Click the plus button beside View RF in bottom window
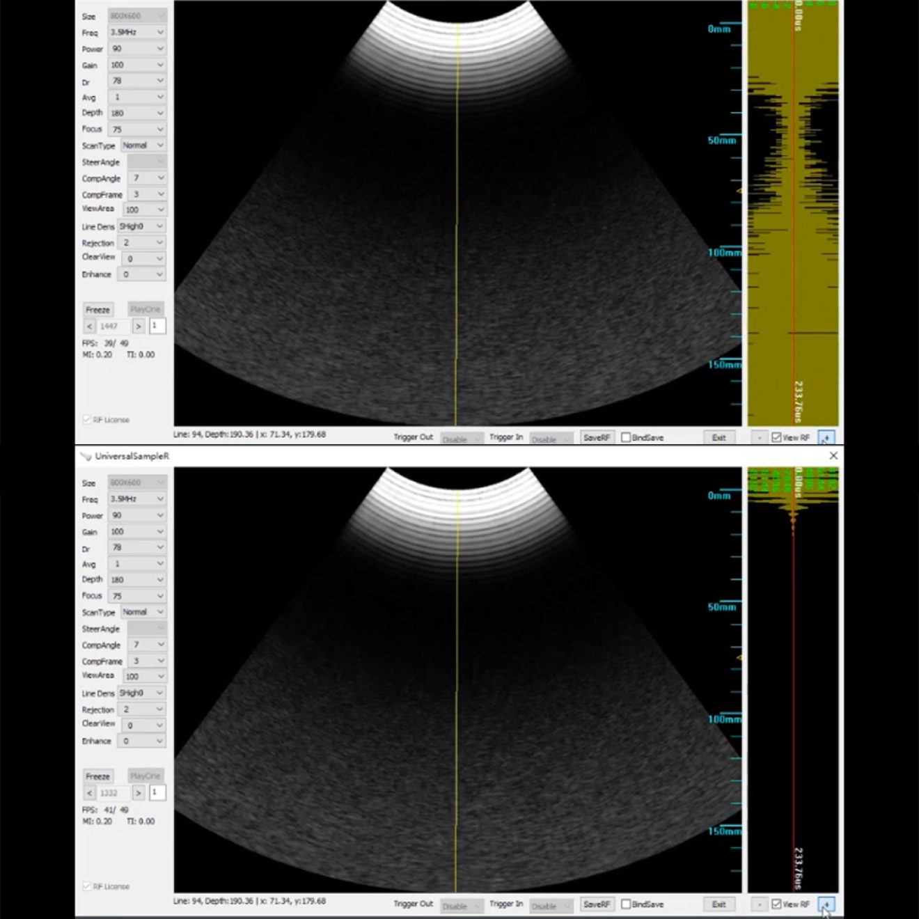919x919 pixels. click(x=826, y=904)
